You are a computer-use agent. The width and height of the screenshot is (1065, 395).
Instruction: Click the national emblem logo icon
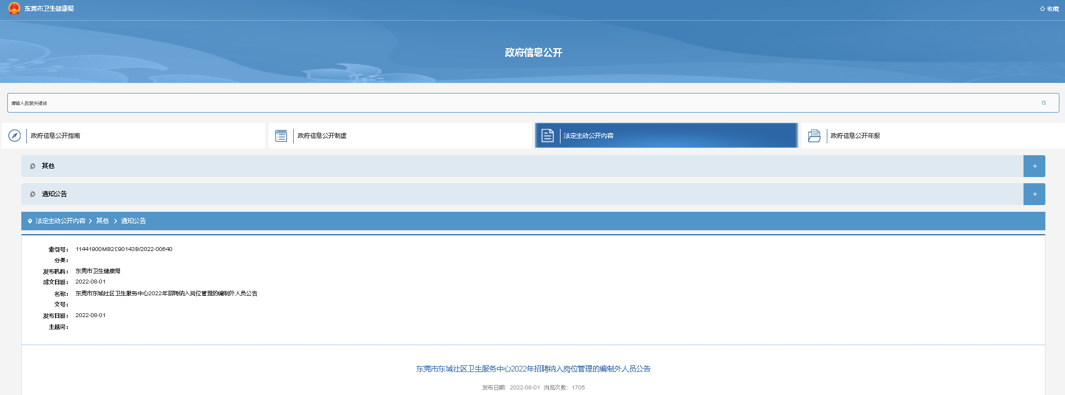click(x=14, y=8)
